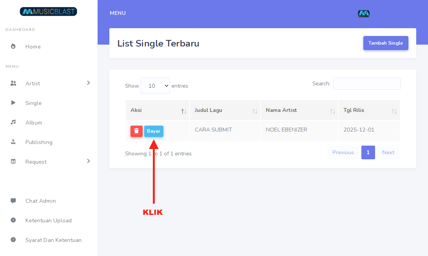Expand the Artist submenu chevron

[89, 83]
